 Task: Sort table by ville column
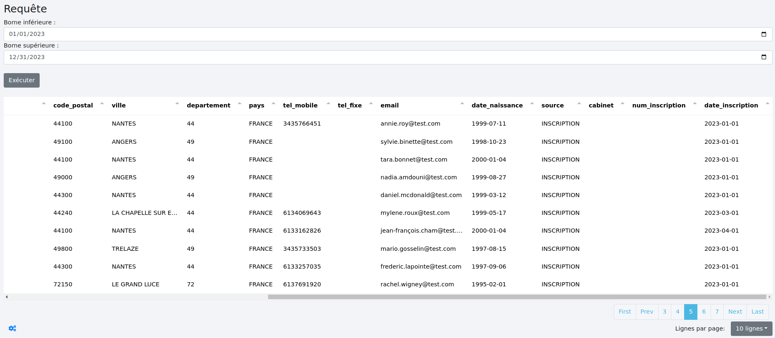(x=119, y=106)
